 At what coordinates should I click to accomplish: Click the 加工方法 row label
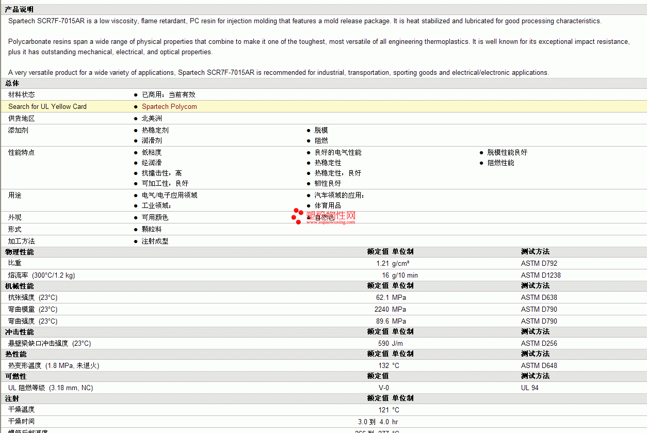[22, 241]
